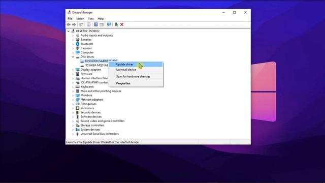Click the Back arrow toolbar icon
Screen dimensions: 325x183
point(69,24)
